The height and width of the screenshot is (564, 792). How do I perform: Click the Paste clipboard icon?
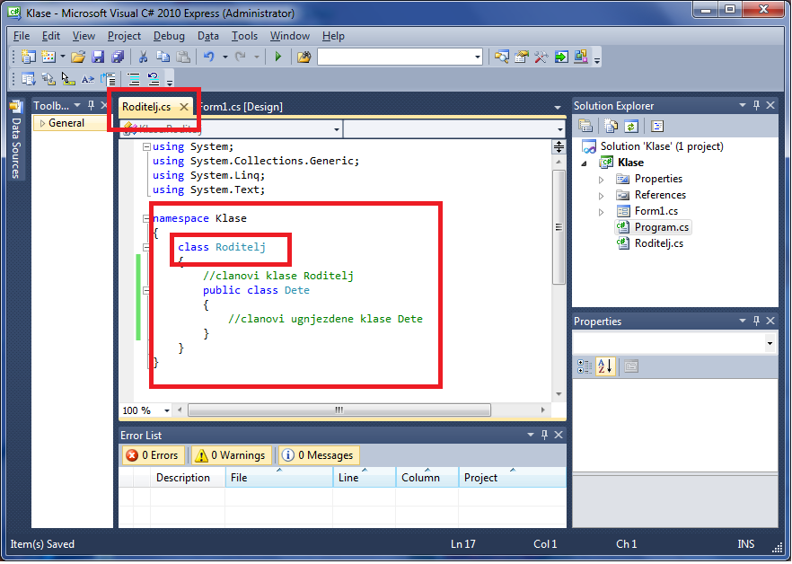pyautogui.click(x=183, y=57)
